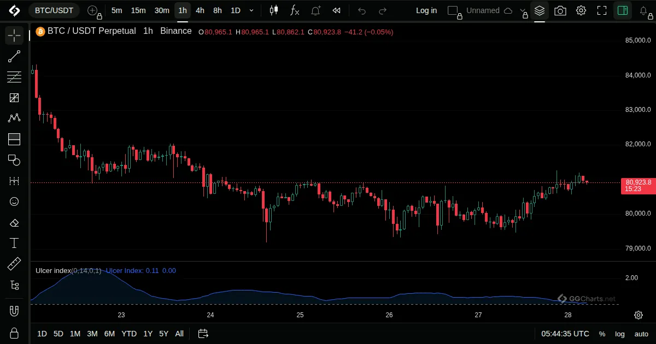
Task: Set date range to YTD
Action: 129,334
